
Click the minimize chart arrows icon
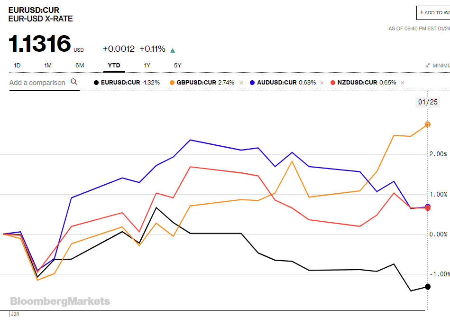pyautogui.click(x=428, y=66)
